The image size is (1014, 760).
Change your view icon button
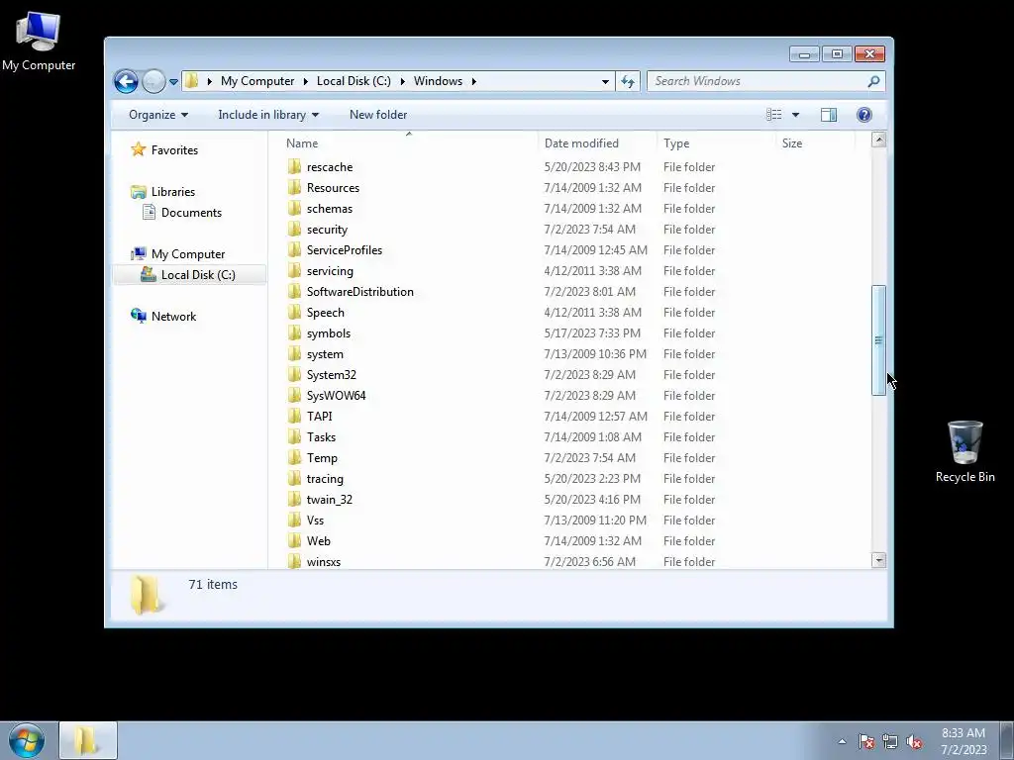[774, 115]
